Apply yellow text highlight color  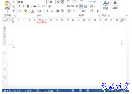(26, 11)
